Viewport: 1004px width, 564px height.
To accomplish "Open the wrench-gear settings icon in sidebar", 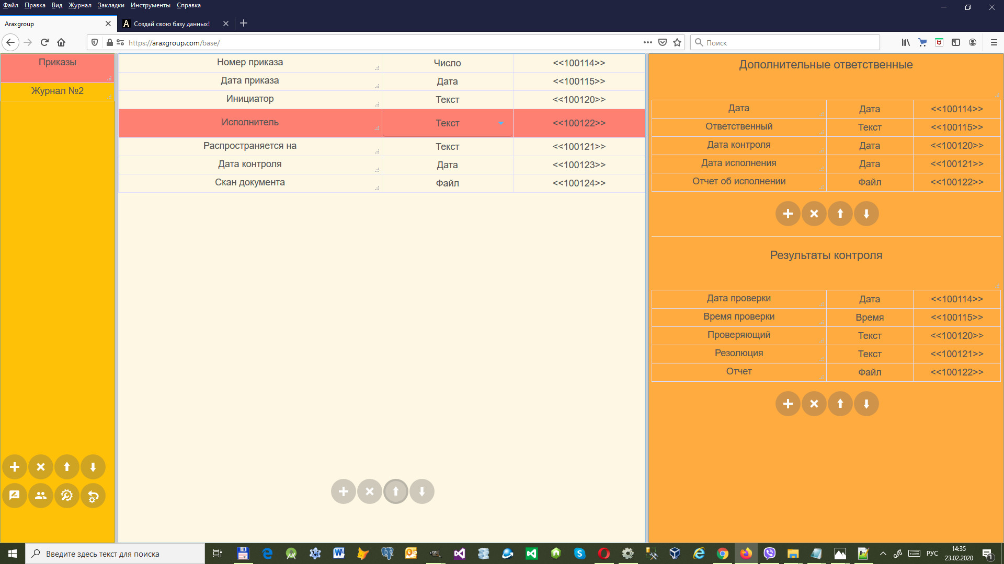I will 67,496.
